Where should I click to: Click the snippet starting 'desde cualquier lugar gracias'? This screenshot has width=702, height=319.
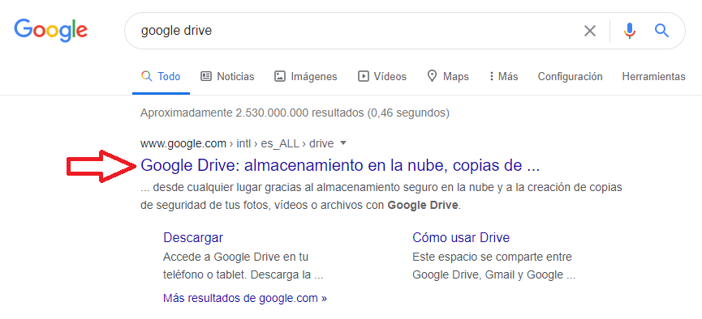pyautogui.click(x=381, y=196)
